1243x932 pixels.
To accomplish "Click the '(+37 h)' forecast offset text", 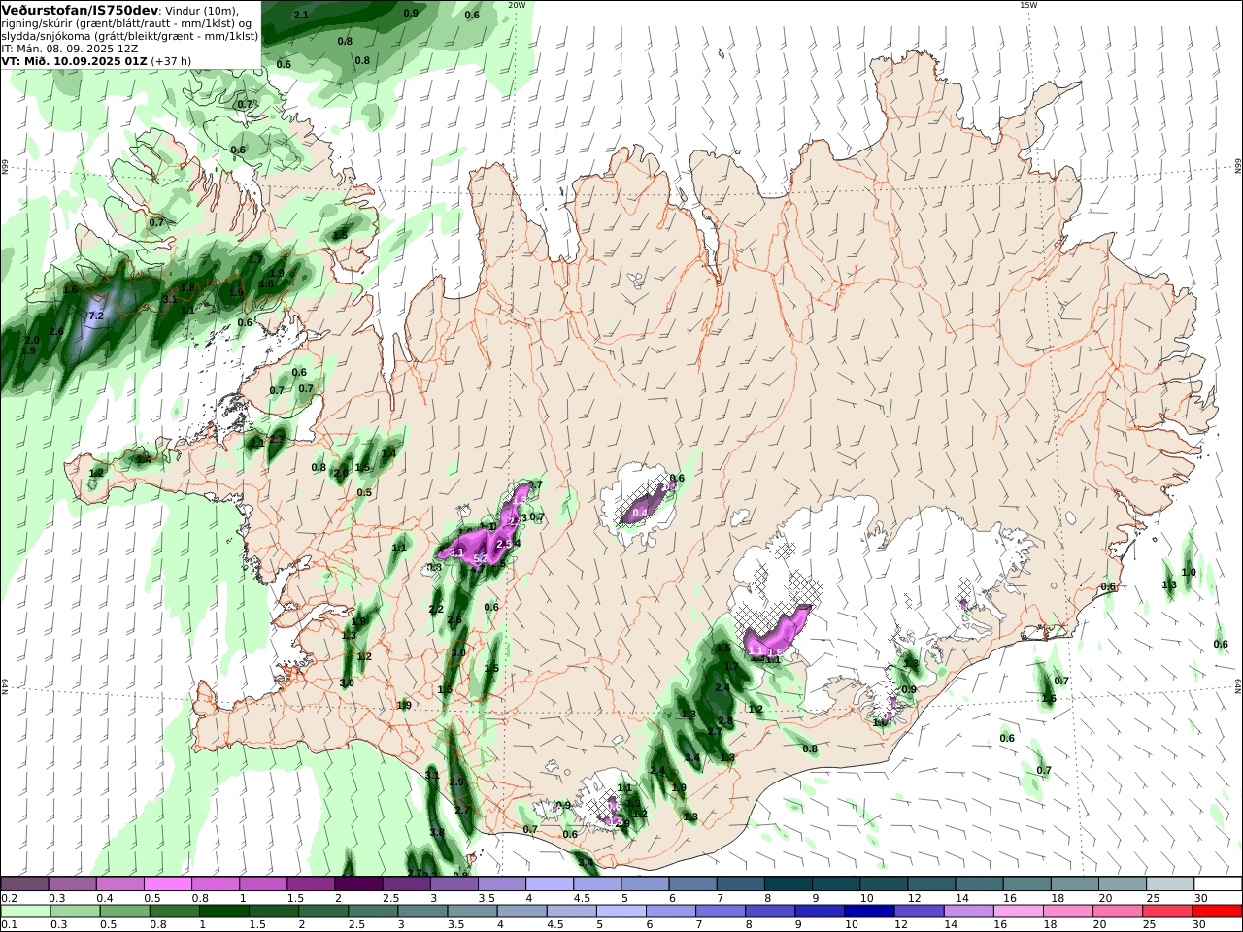I will coord(171,60).
